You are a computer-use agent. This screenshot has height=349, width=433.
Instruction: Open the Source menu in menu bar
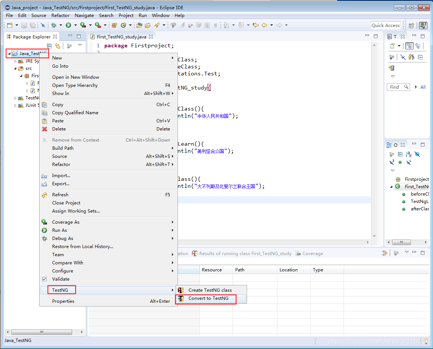39,16
